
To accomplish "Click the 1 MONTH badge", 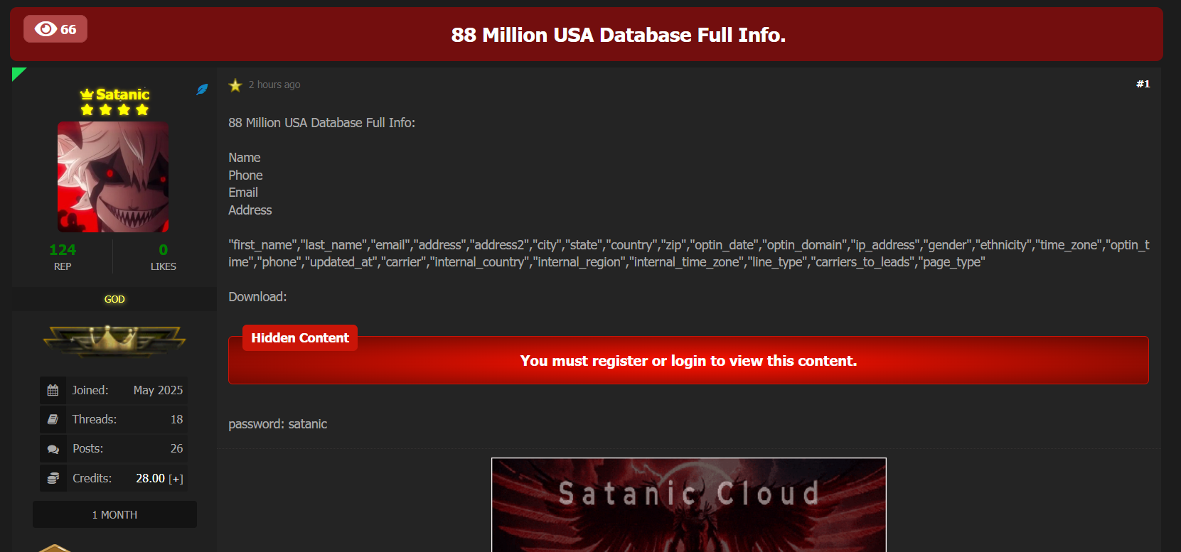I will pos(114,514).
